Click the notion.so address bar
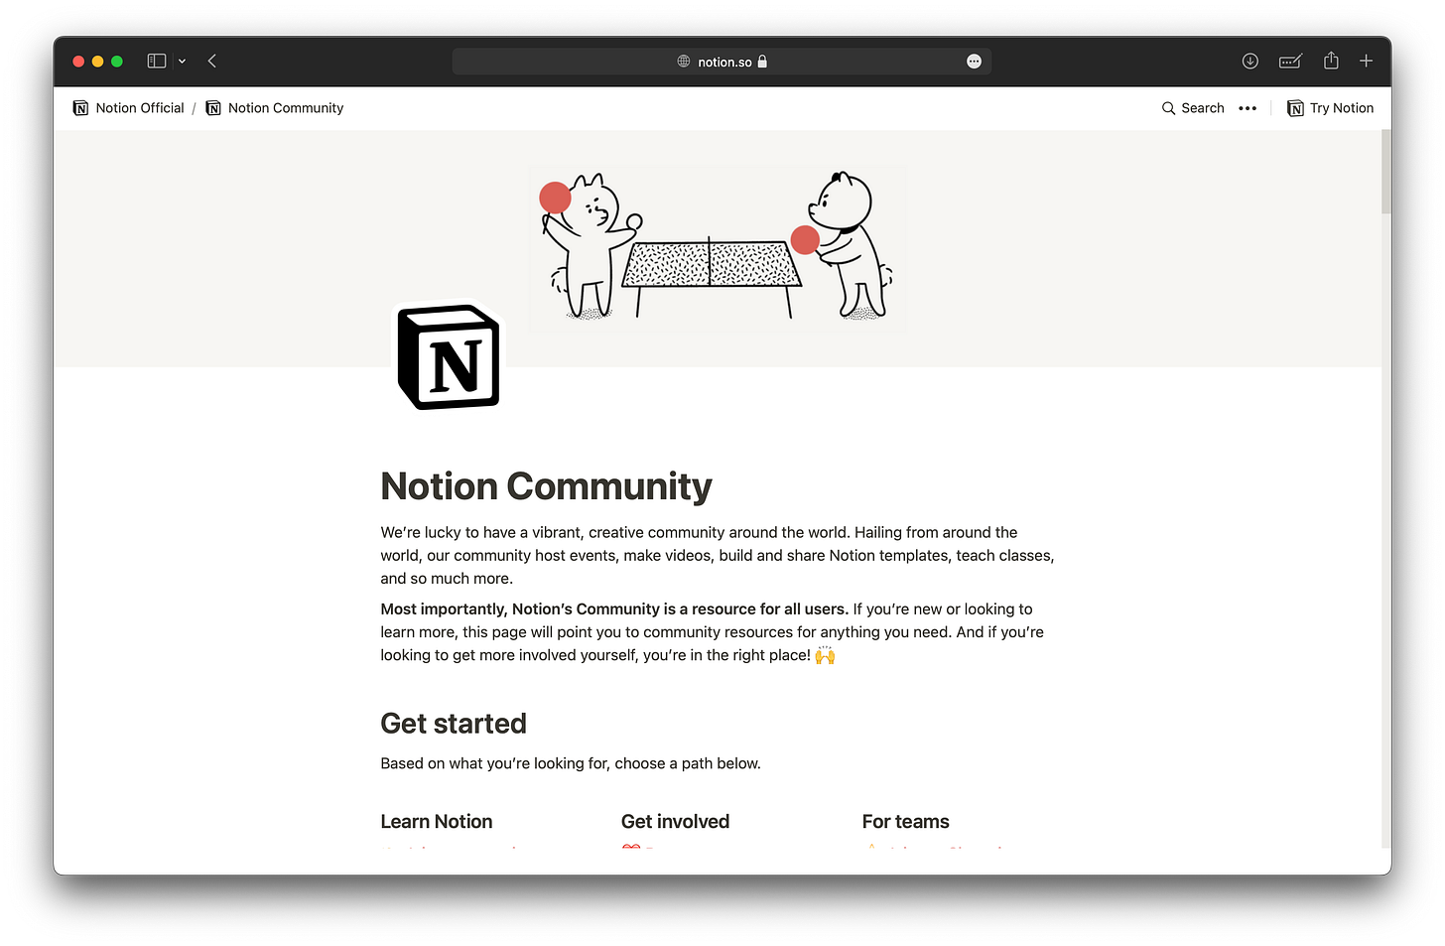The image size is (1445, 946). 722,62
